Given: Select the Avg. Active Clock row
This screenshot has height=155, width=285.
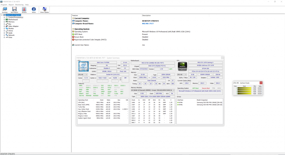Looking at the screenshot, I should [x=103, y=109].
